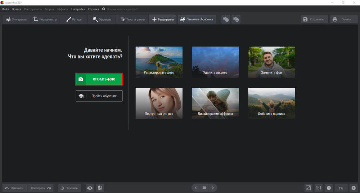Select the Заменить фон thumbnail
The width and height of the screenshot is (360, 193).
coord(271,62)
